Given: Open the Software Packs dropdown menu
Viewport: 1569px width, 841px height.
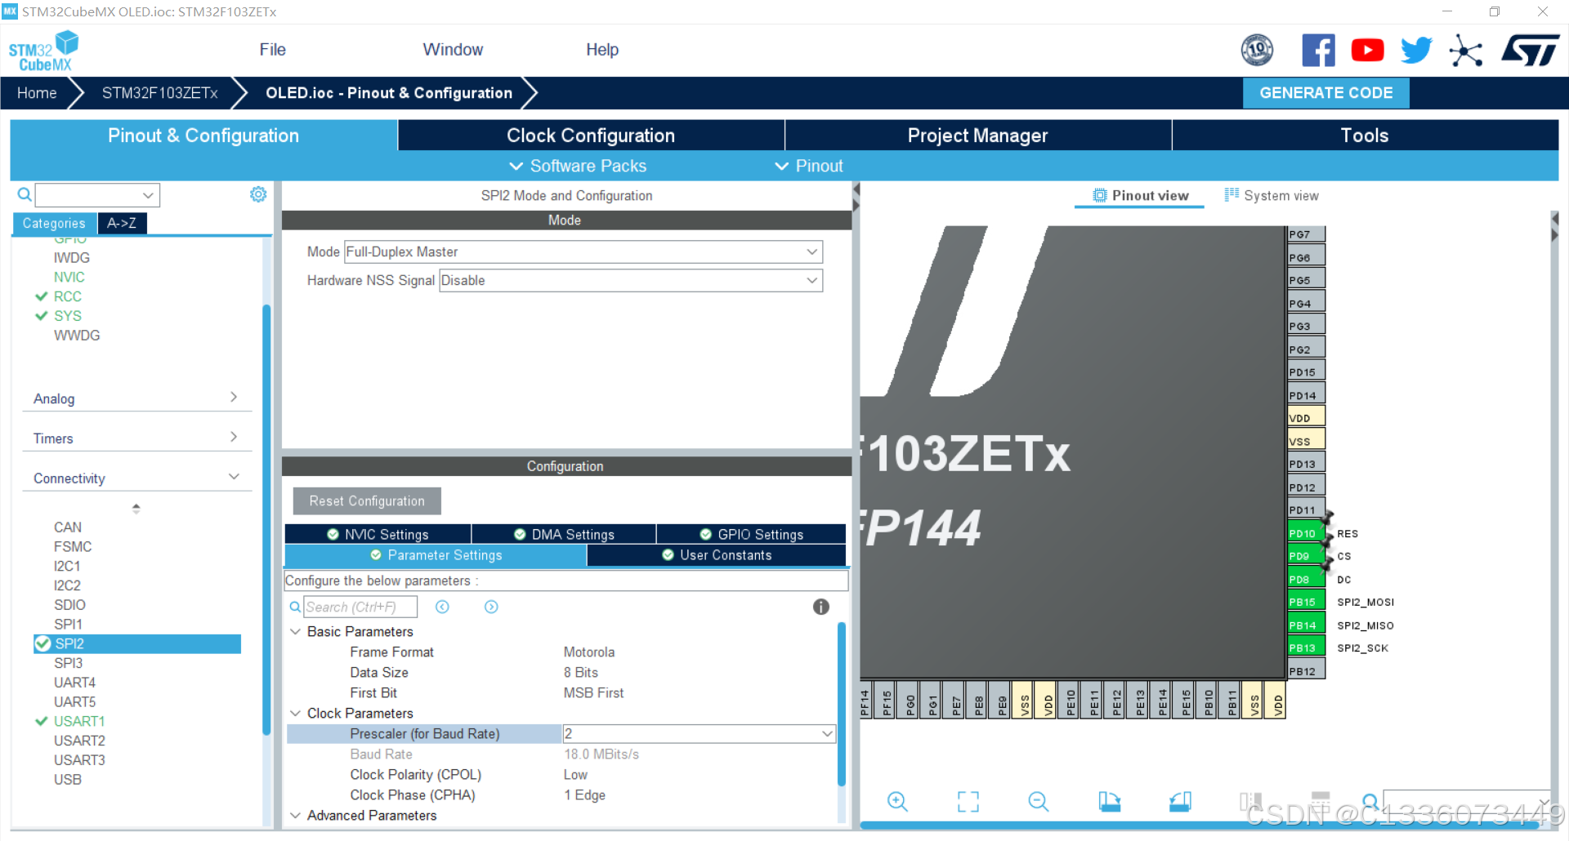Looking at the screenshot, I should point(578,166).
